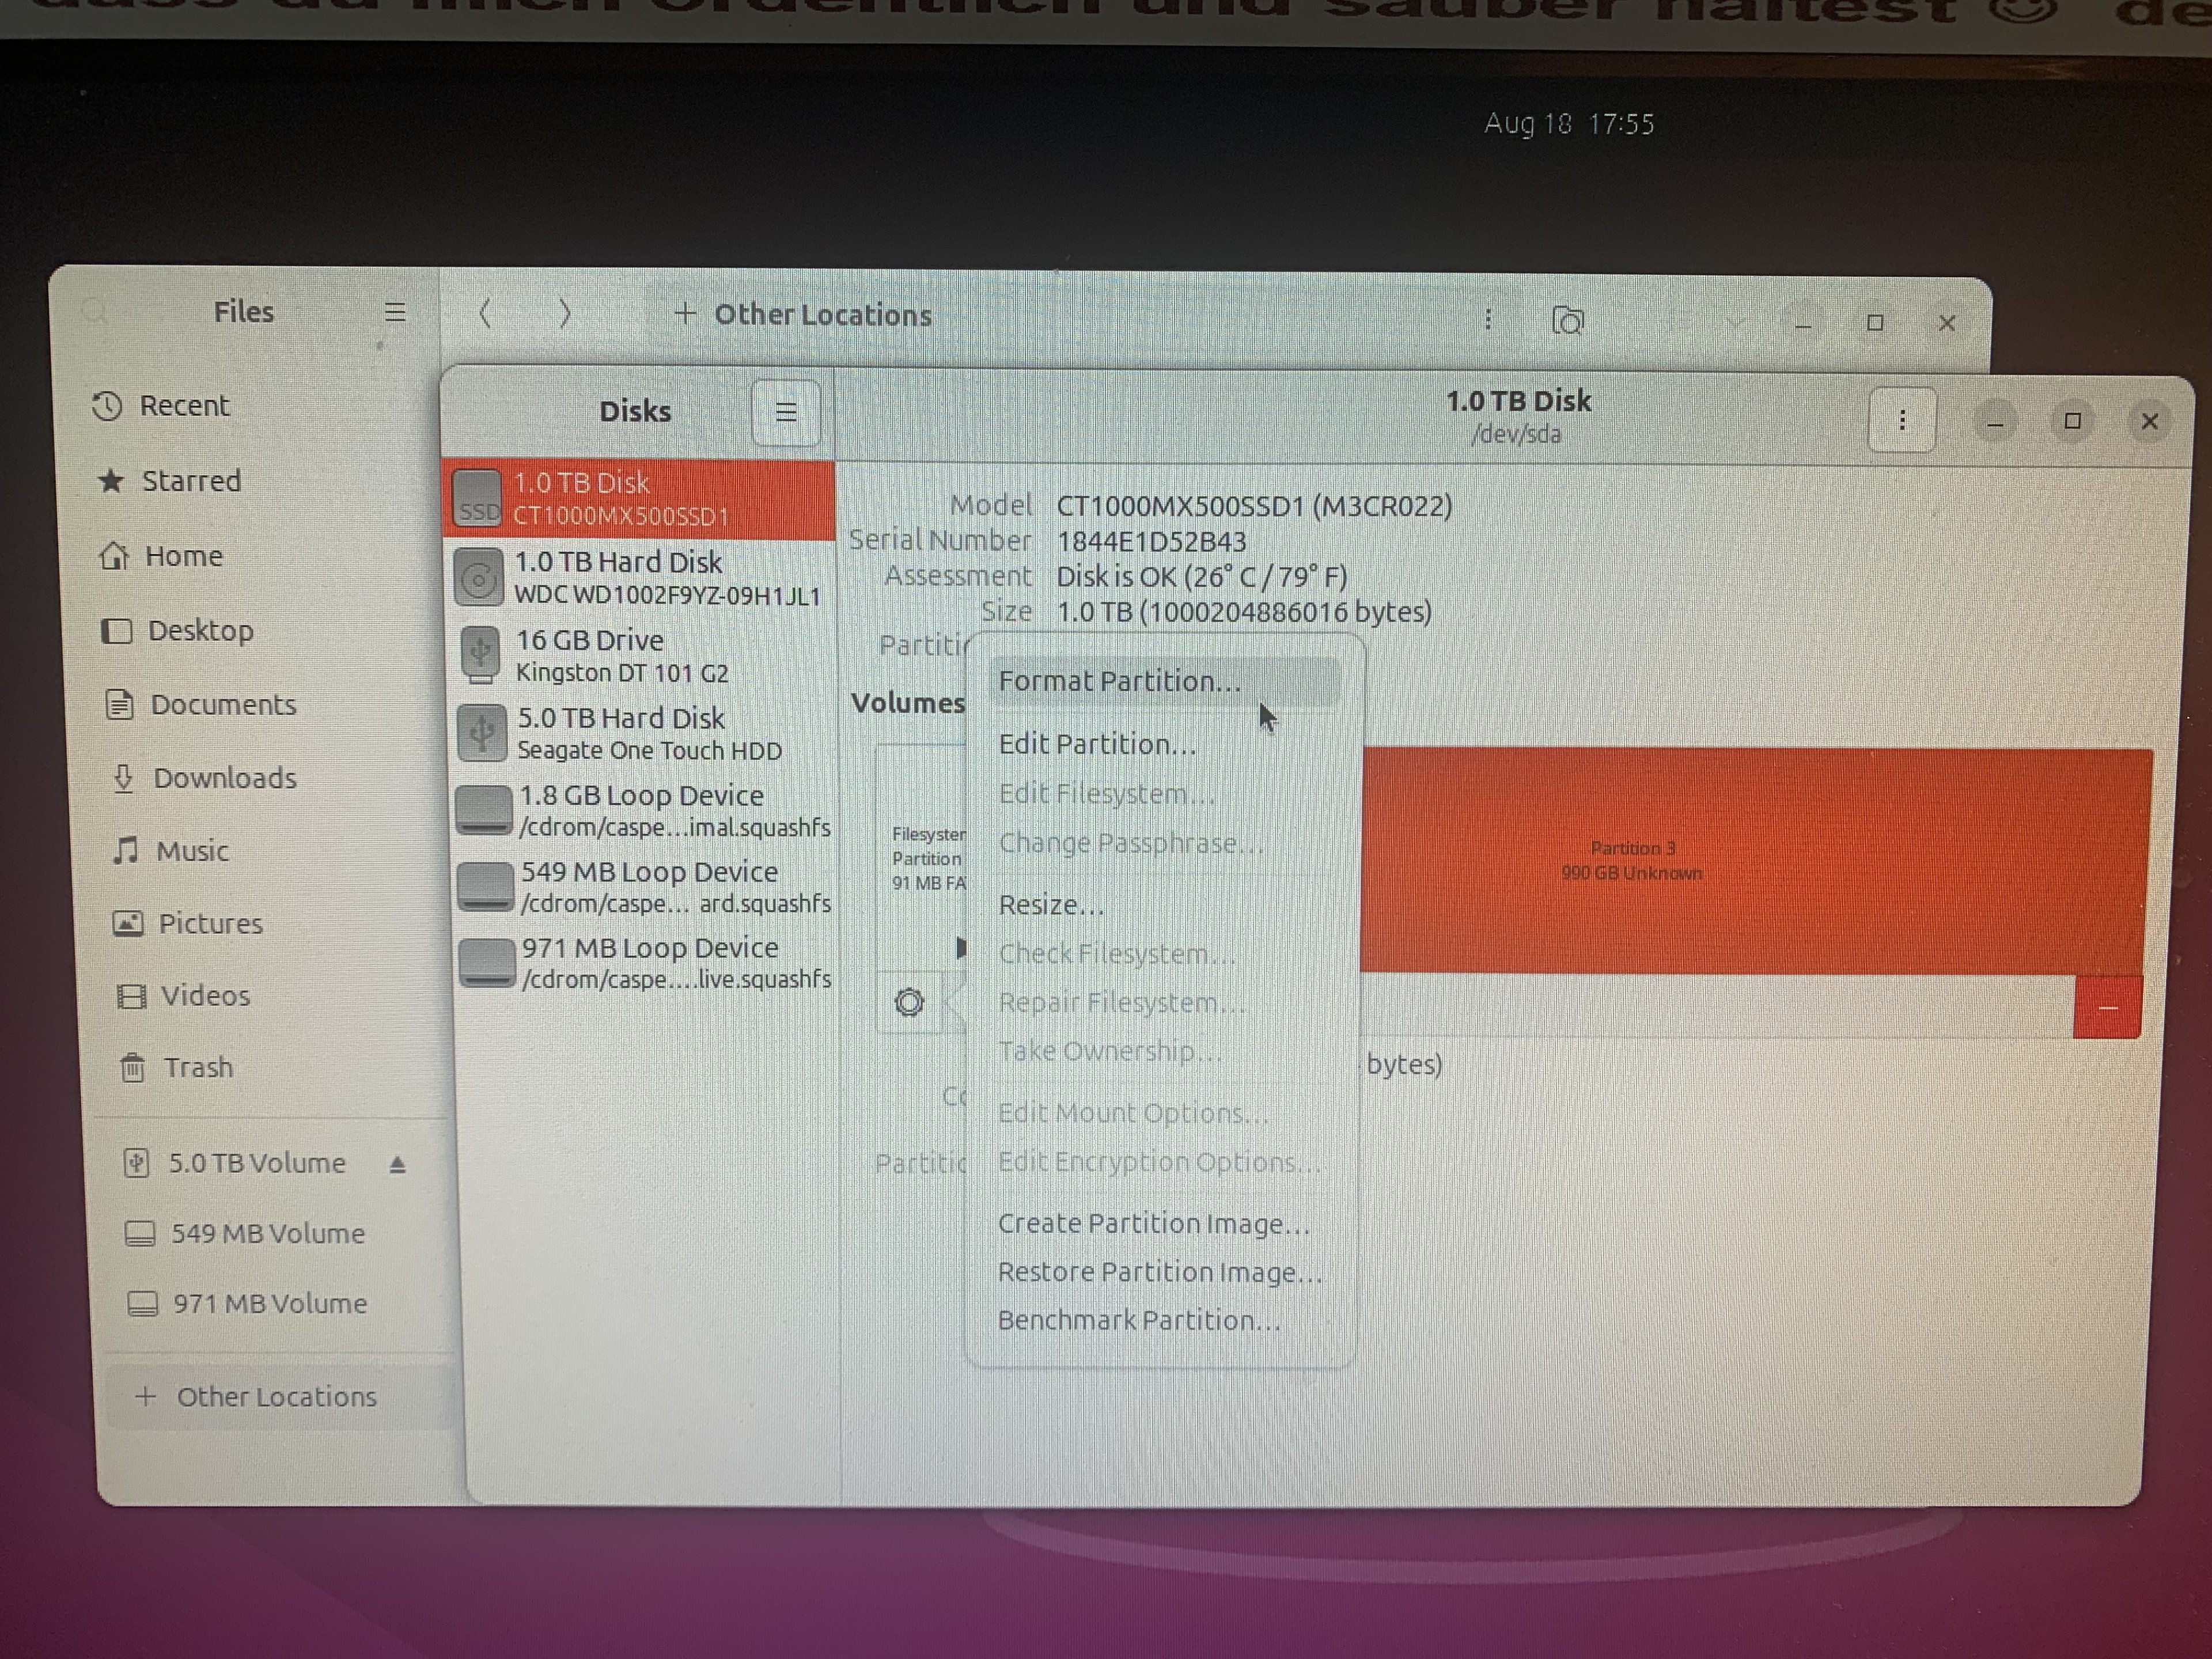
Task: Click Benchmark Partition entry
Action: point(1138,1321)
